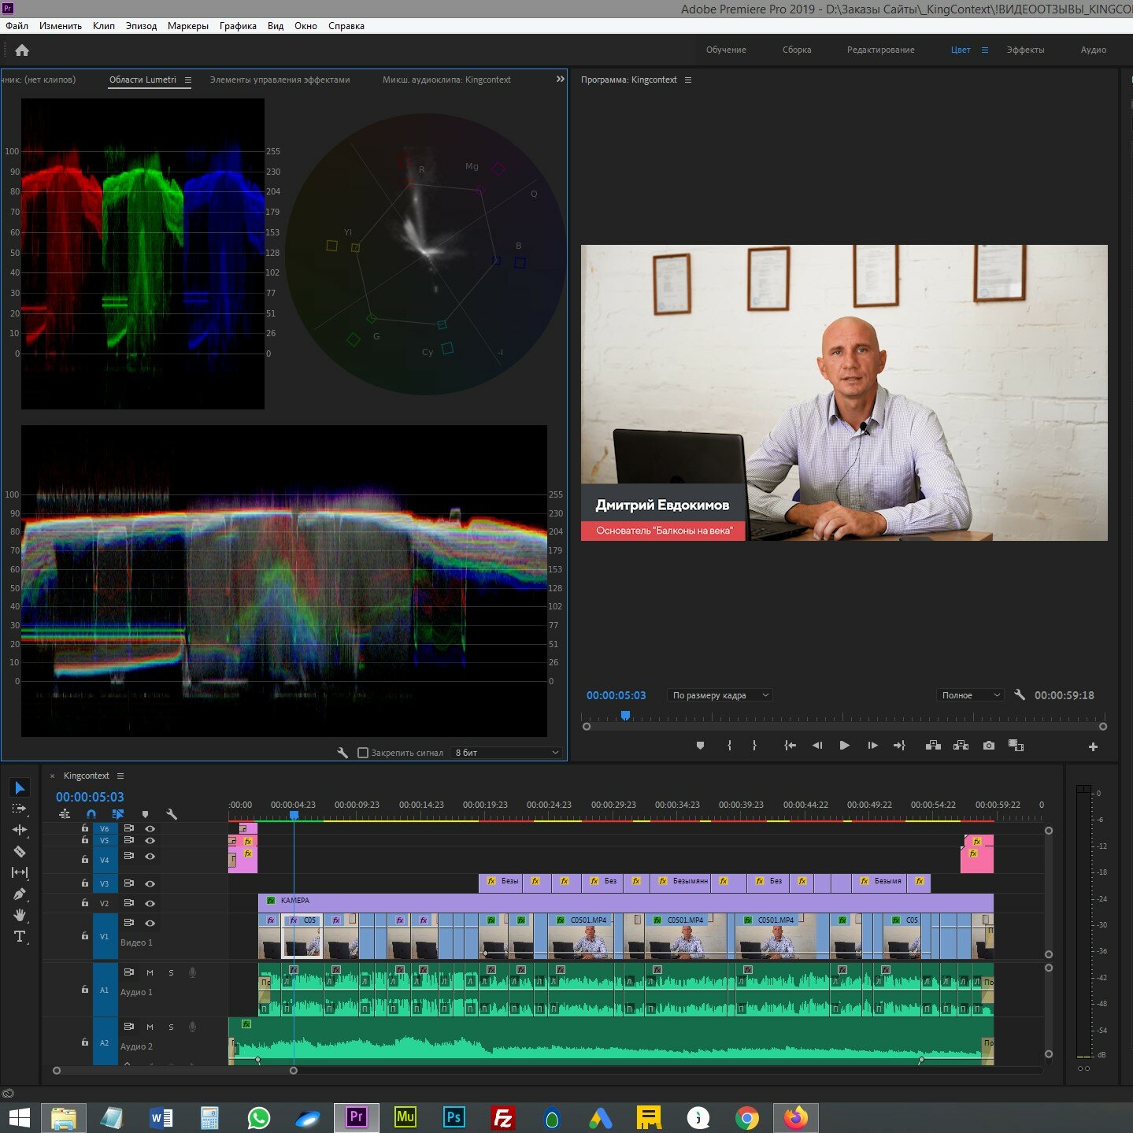The height and width of the screenshot is (1133, 1133).
Task: Open timeline display settings wrench
Action: click(172, 814)
